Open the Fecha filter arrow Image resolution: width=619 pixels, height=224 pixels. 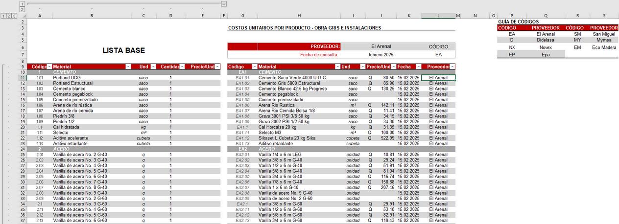pos(418,67)
